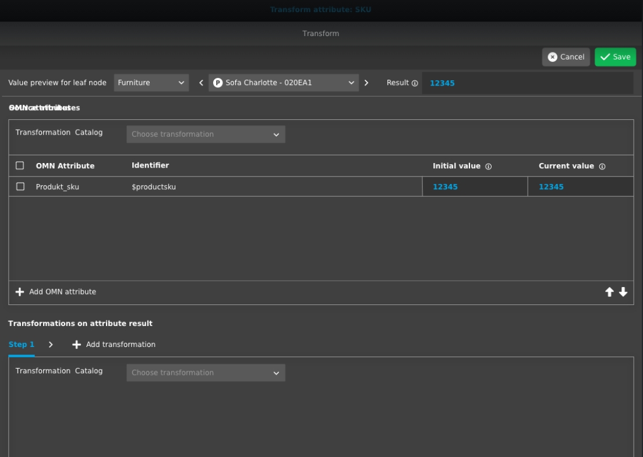Image resolution: width=643 pixels, height=457 pixels.
Task: Go to previous product with left chevron
Action: (x=201, y=83)
